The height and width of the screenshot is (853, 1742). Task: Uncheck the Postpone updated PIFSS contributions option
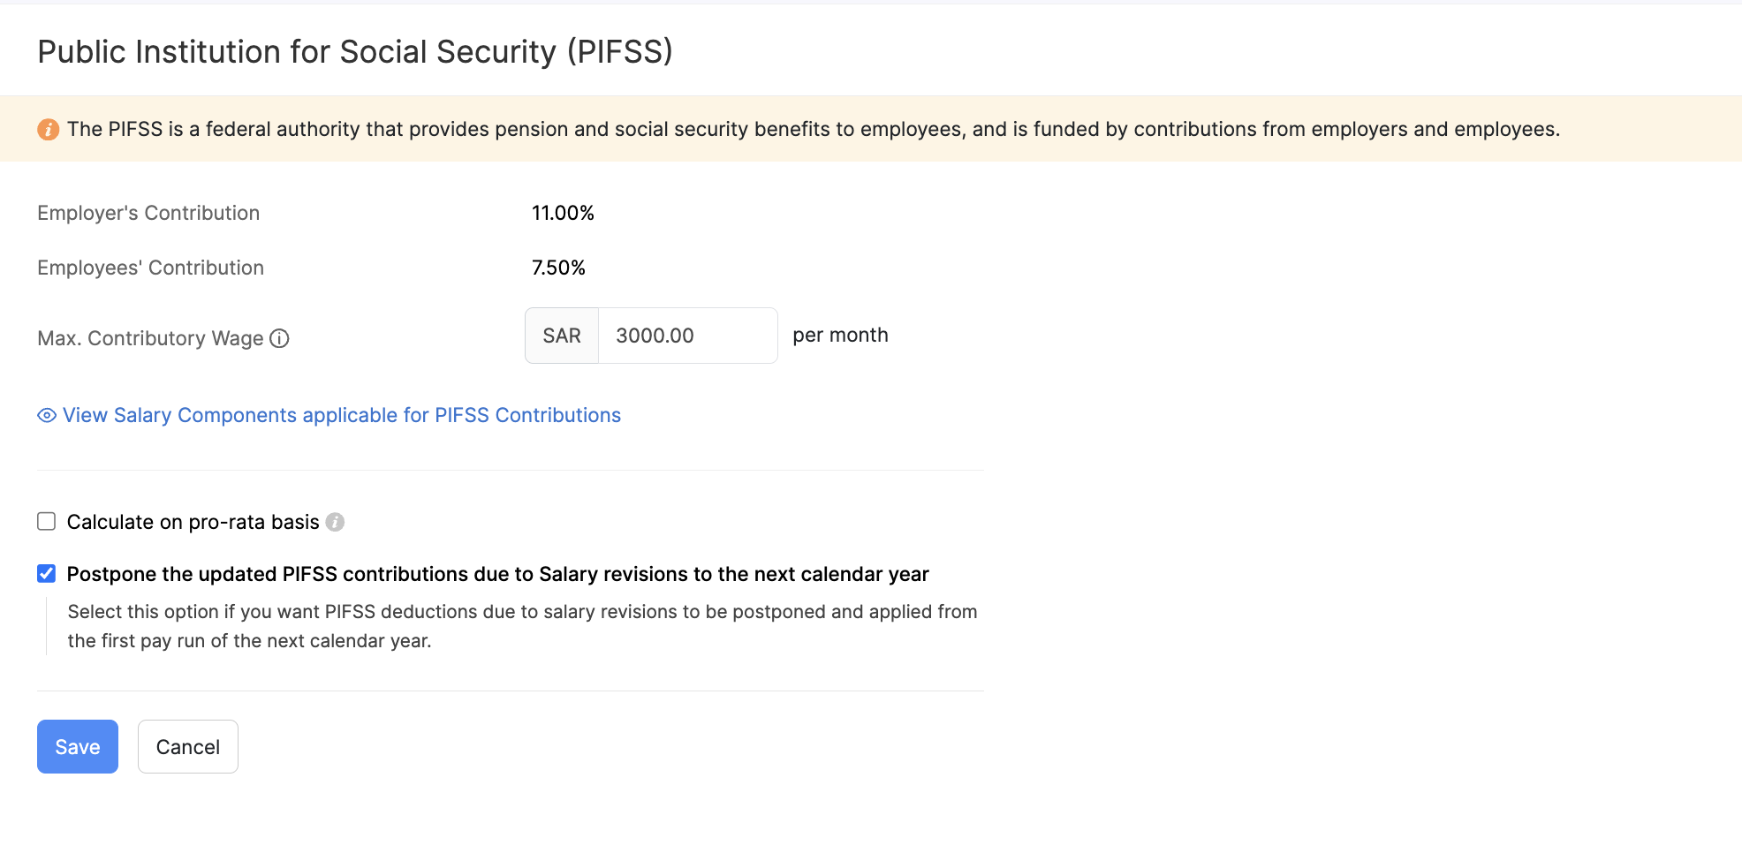[46, 573]
